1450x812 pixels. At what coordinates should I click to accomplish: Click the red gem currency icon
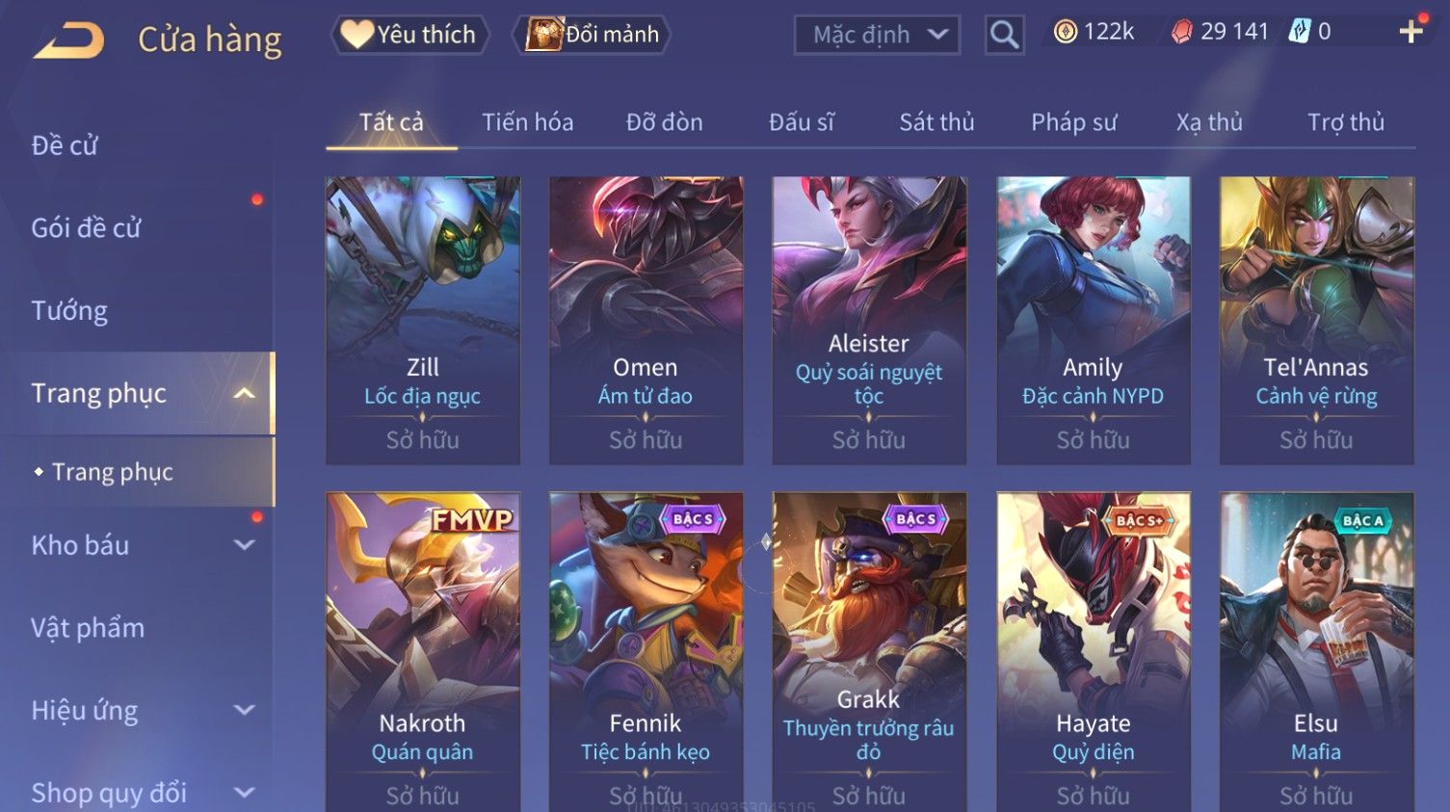click(x=1181, y=32)
